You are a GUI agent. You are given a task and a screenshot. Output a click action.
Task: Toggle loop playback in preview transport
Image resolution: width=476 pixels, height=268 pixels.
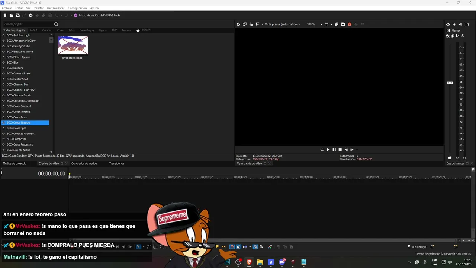(322, 150)
